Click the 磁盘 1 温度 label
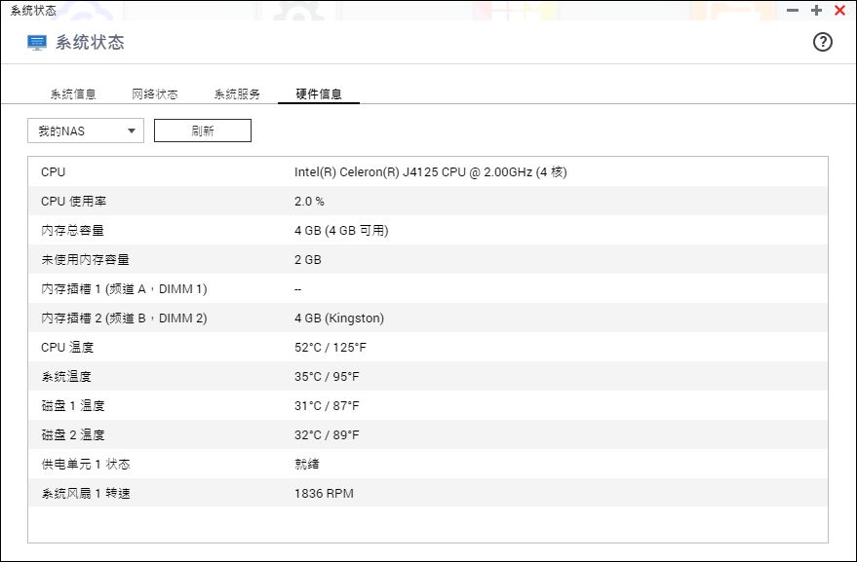 coord(73,406)
